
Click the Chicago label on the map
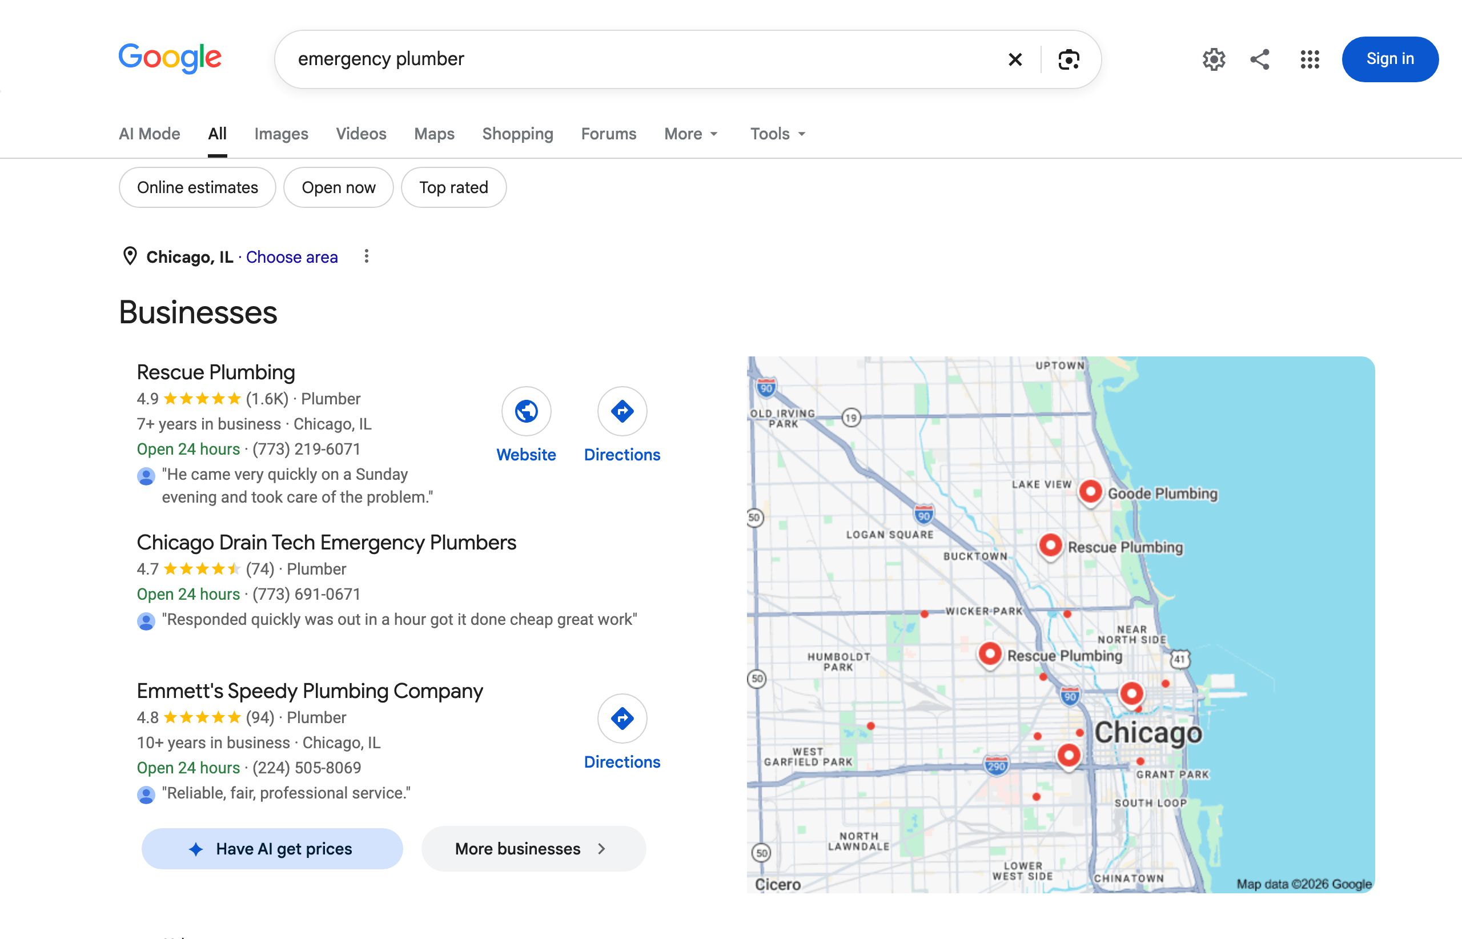pyautogui.click(x=1148, y=733)
